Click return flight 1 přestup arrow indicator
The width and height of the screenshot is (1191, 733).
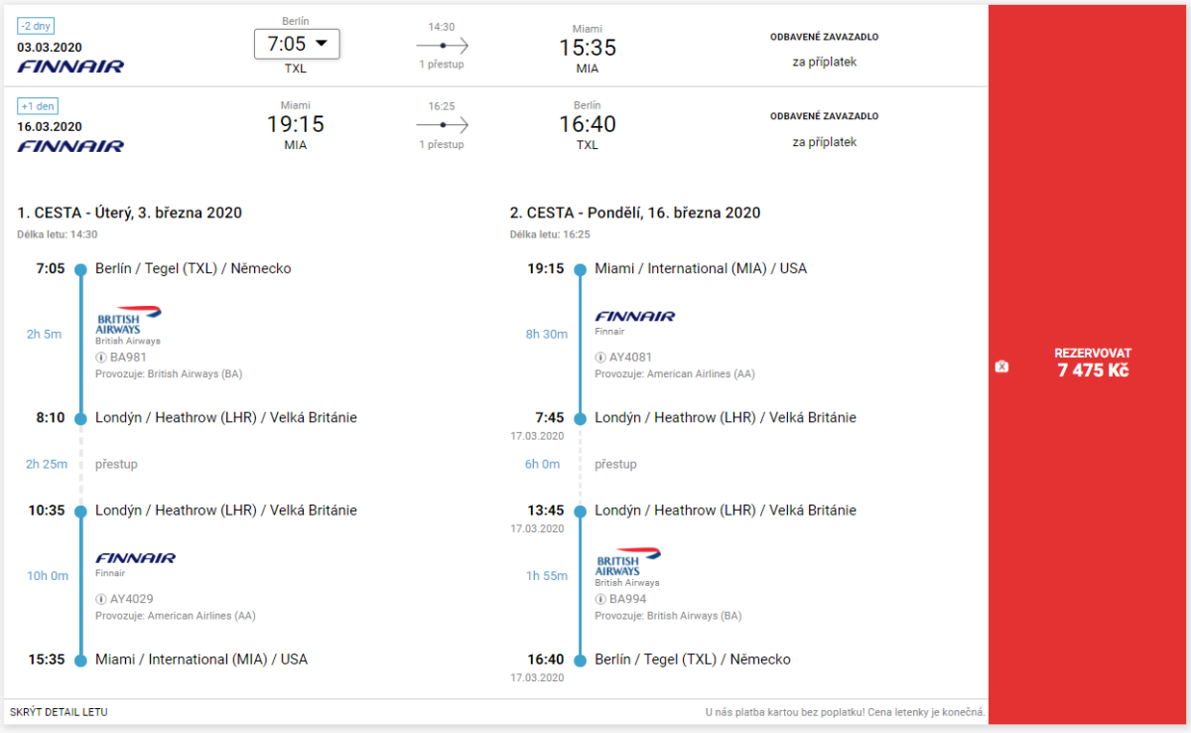442,125
